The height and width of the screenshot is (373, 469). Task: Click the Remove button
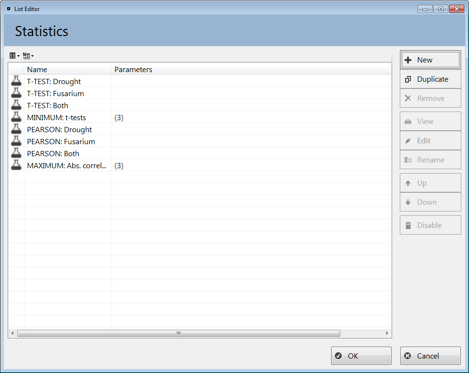pyautogui.click(x=430, y=98)
